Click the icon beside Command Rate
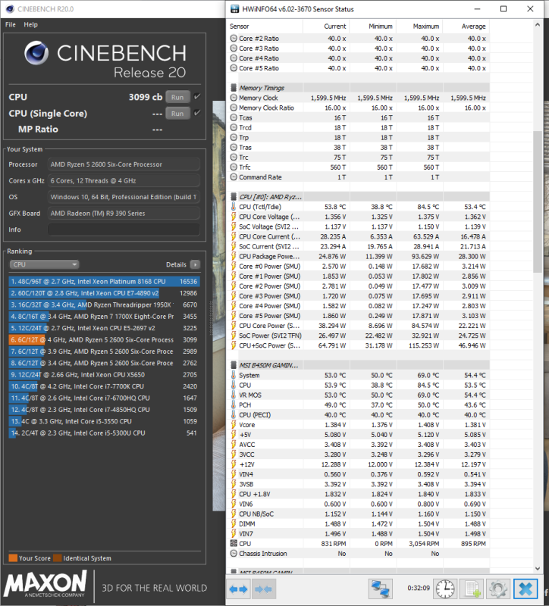 point(234,177)
